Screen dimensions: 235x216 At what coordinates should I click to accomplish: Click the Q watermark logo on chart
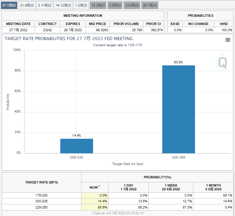(x=222, y=63)
